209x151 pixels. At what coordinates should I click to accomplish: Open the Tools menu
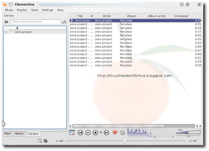[34, 10]
